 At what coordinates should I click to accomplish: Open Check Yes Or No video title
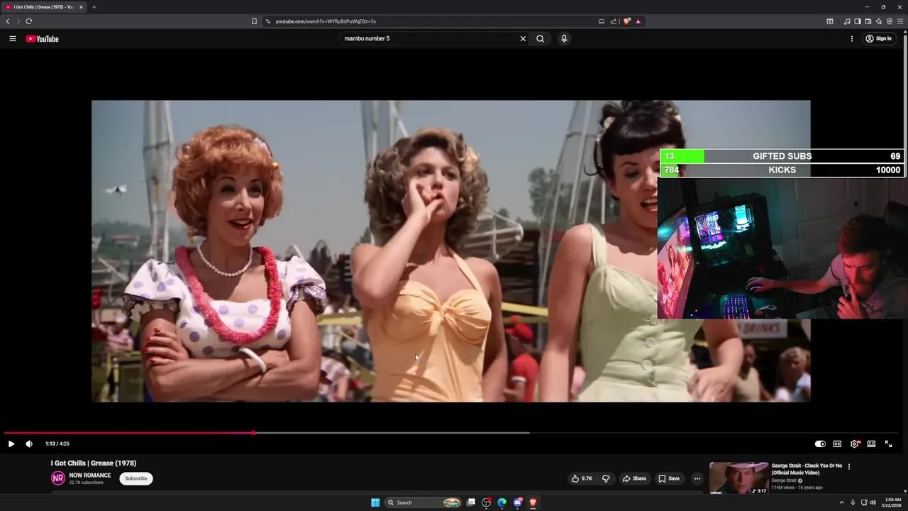tap(807, 469)
